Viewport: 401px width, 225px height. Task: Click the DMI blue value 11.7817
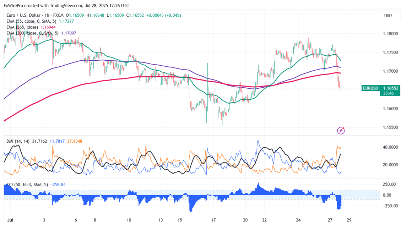57,141
